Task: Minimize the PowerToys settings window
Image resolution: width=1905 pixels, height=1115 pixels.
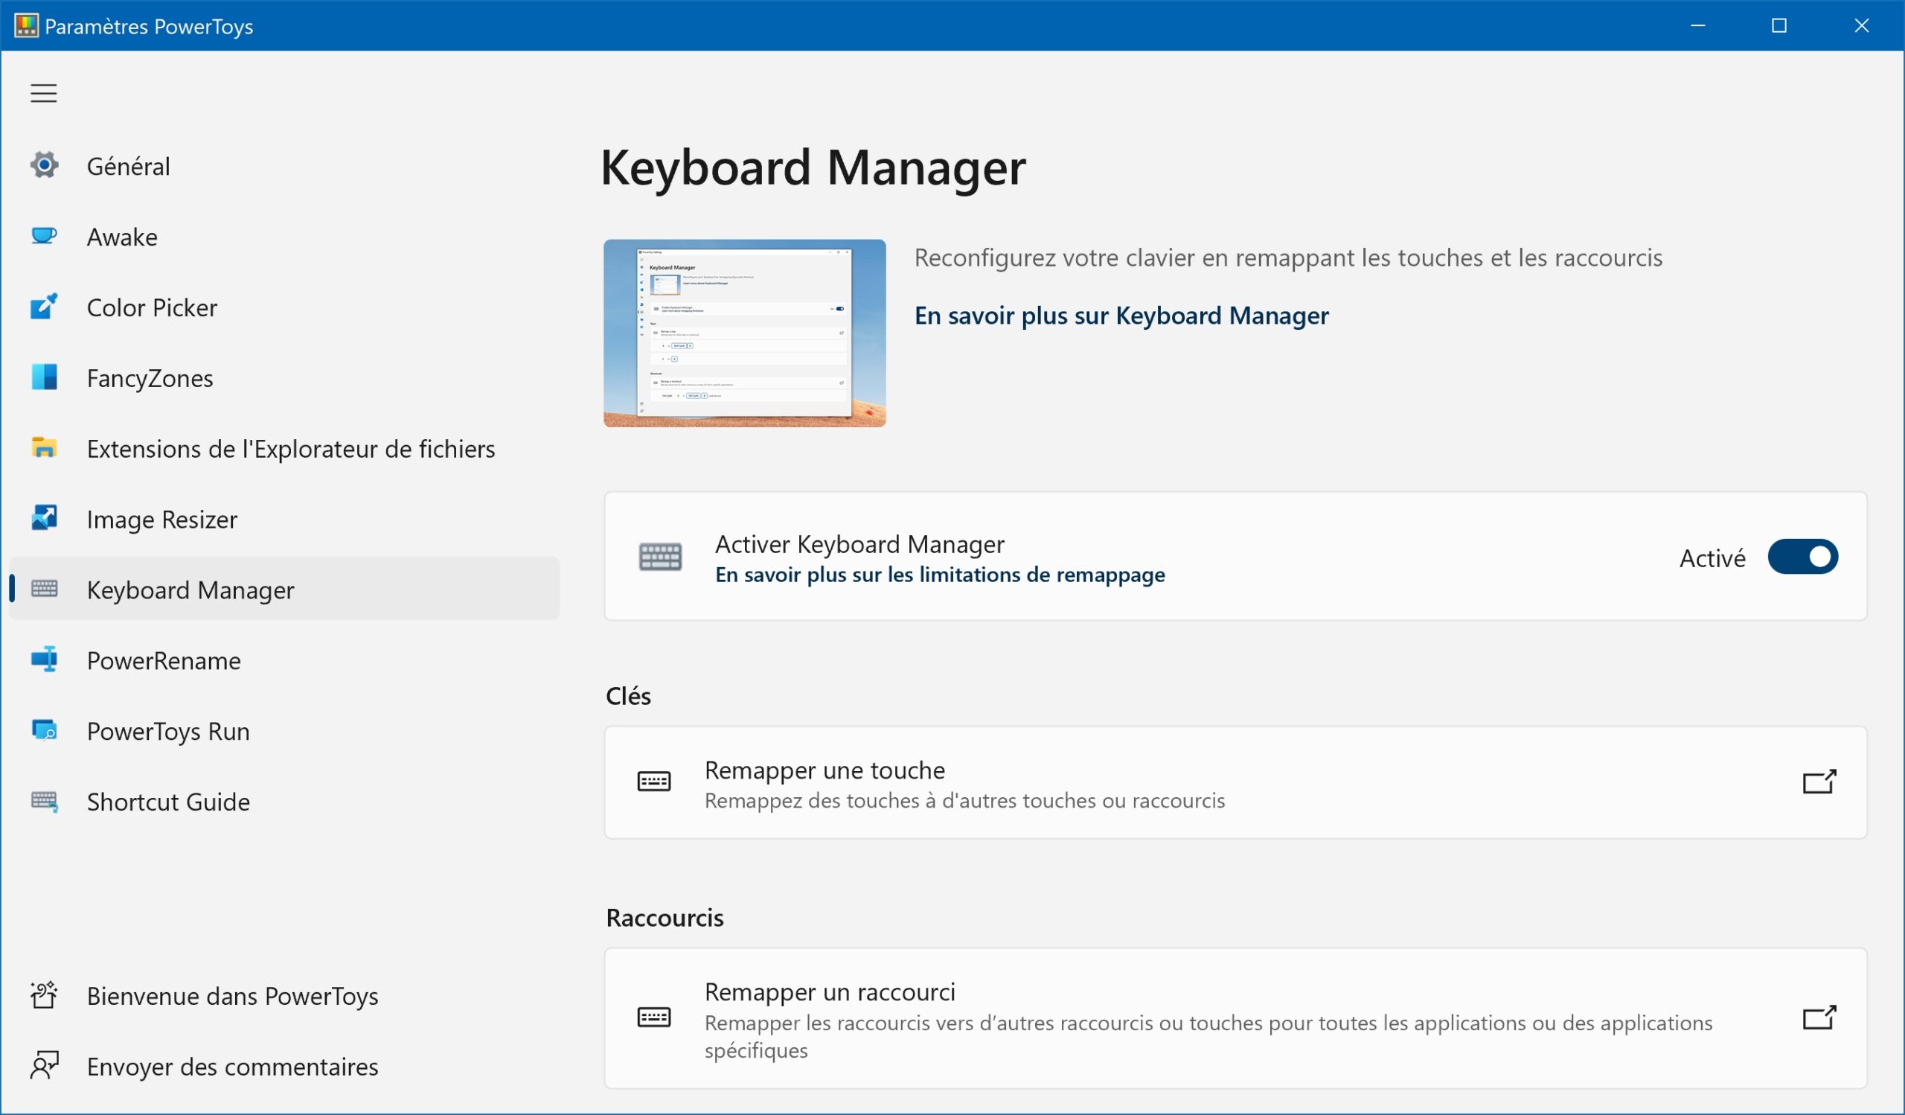Action: [x=1698, y=26]
